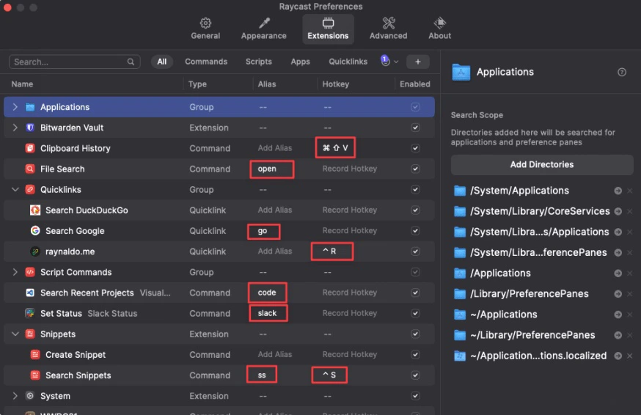Click the Quicklinks group icon
The width and height of the screenshot is (641, 415).
coord(30,190)
